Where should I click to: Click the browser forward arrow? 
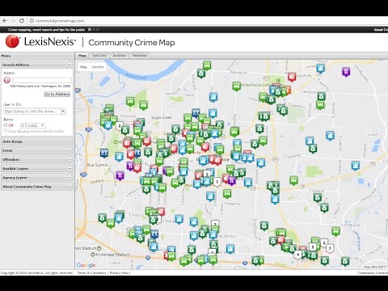point(13,21)
